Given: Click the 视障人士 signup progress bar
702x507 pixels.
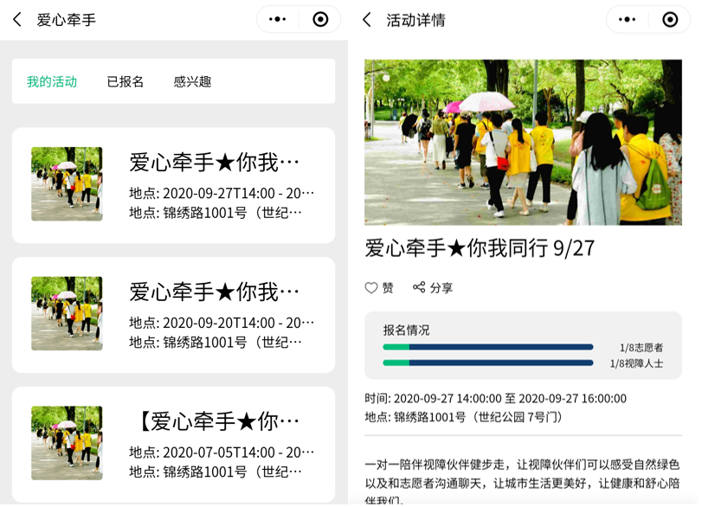Looking at the screenshot, I should click(488, 363).
